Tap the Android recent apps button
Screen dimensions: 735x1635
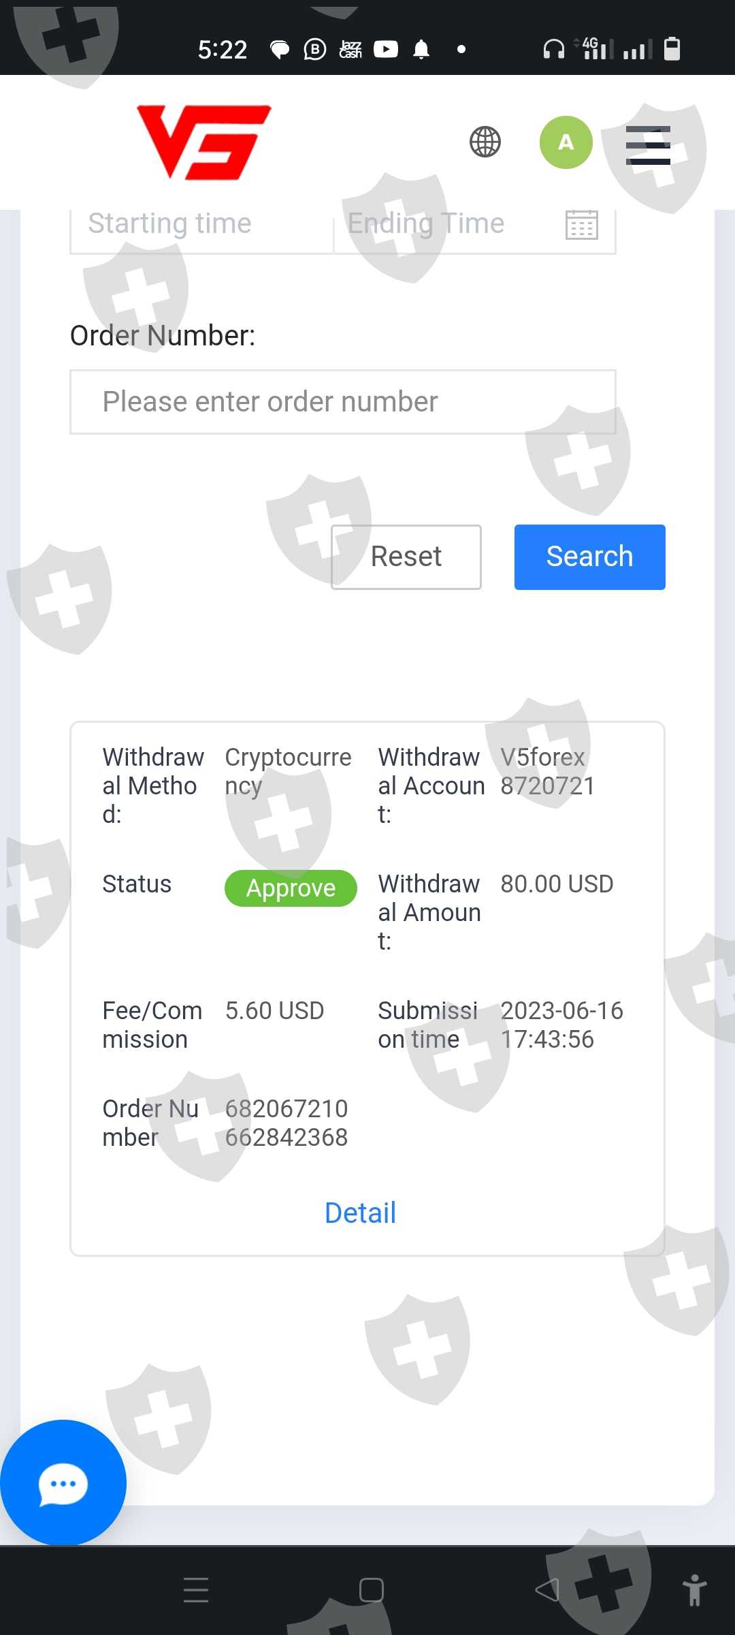196,1589
